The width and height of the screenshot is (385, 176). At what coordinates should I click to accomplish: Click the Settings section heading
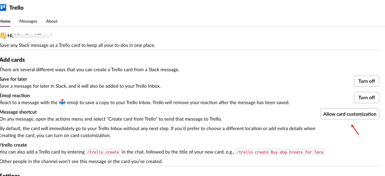(x=10, y=174)
